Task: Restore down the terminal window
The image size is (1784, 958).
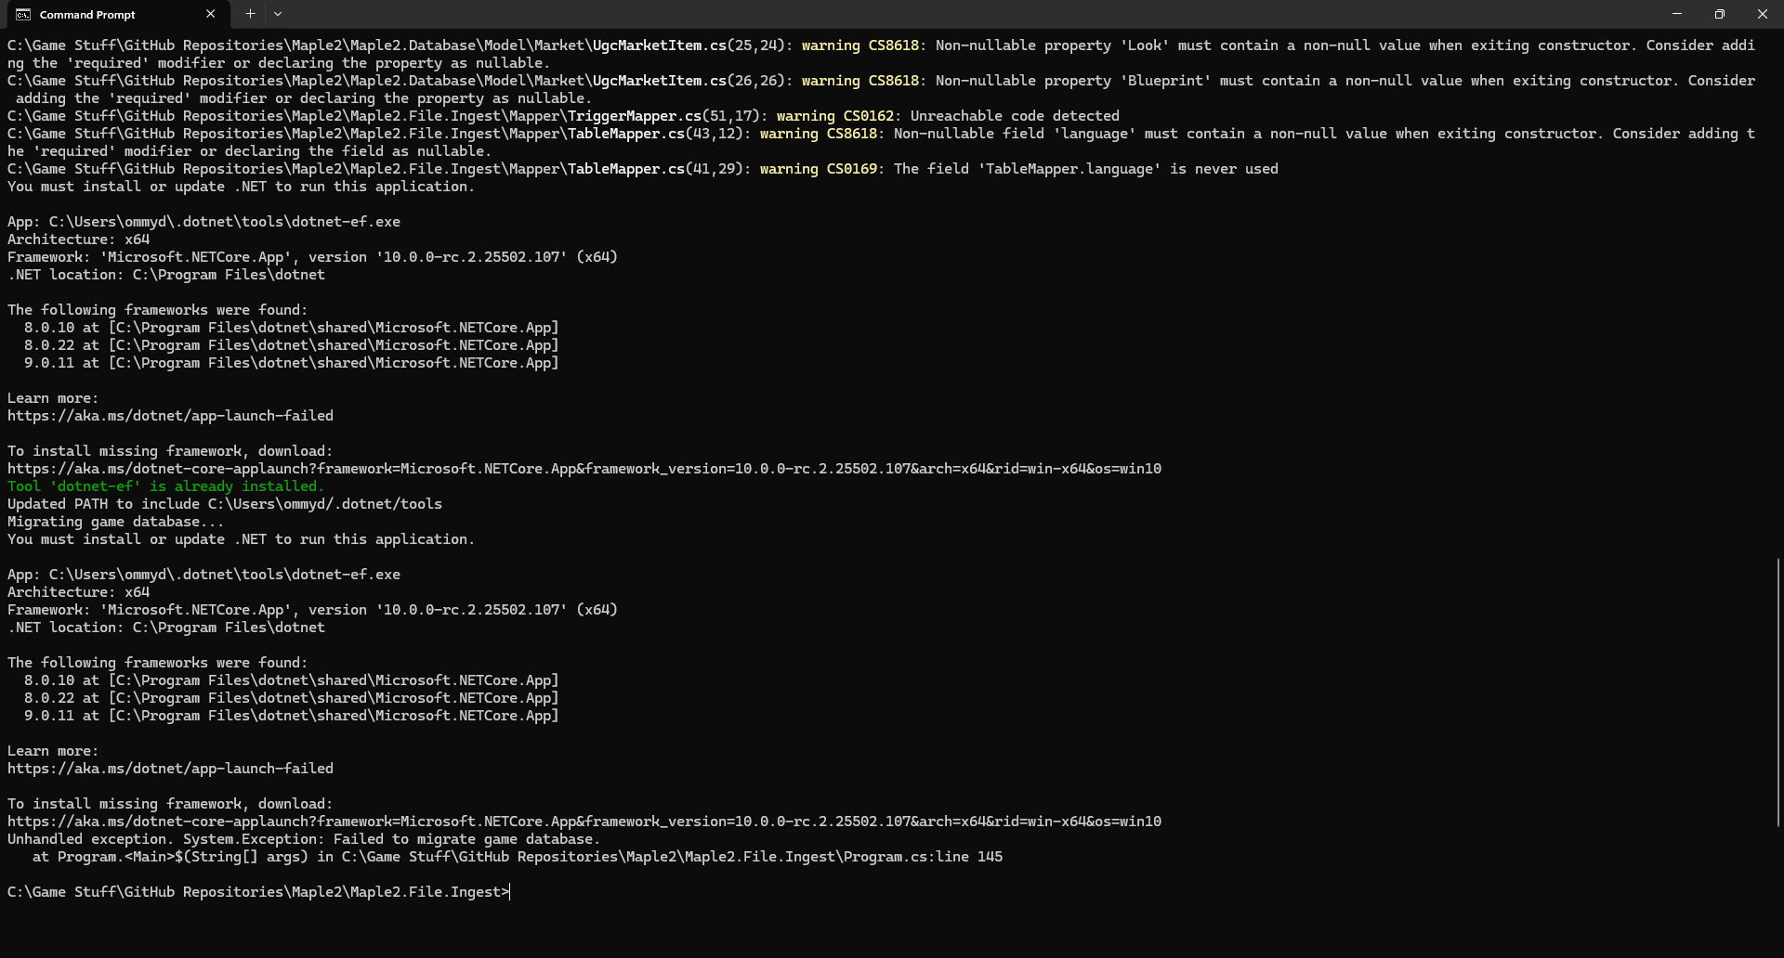Action: click(1720, 14)
